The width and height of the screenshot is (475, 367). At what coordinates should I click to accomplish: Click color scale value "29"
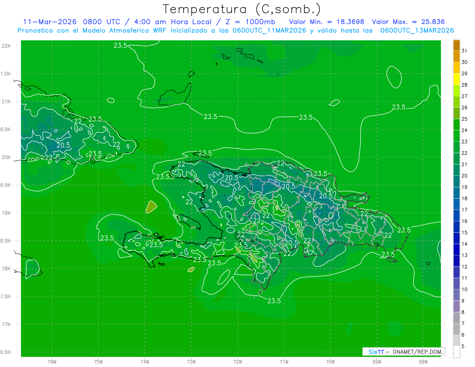click(x=465, y=73)
